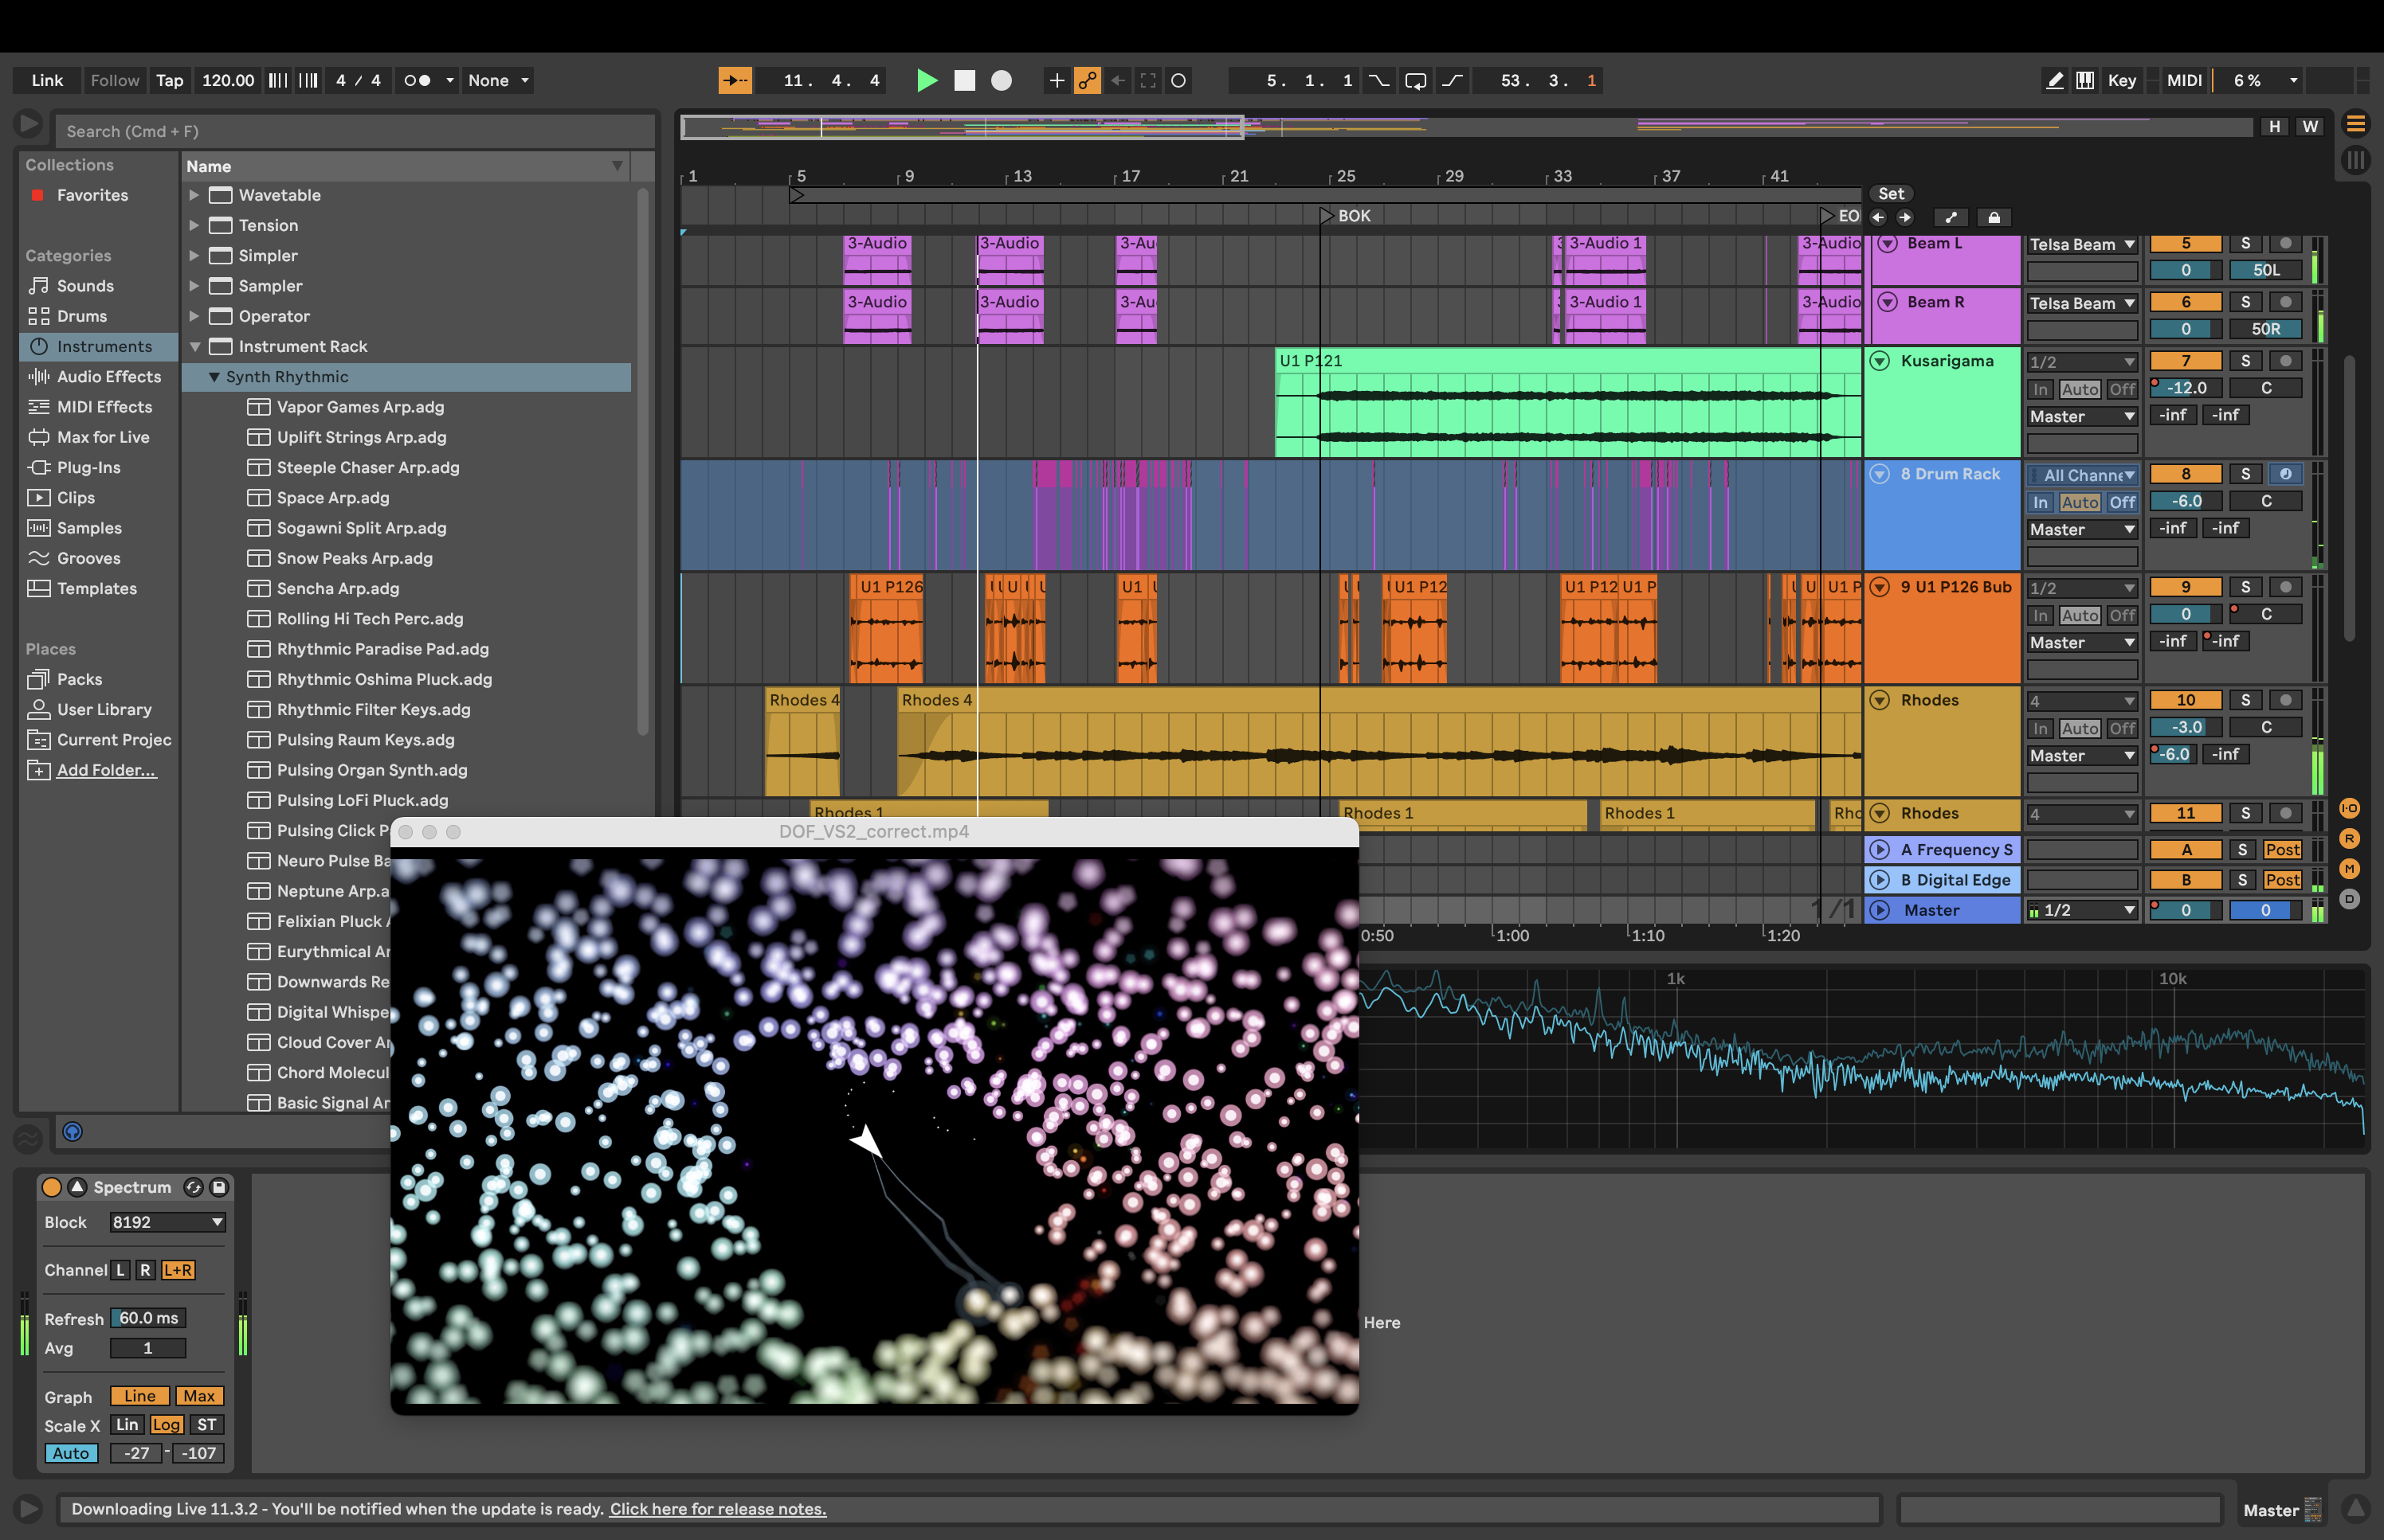The image size is (2384, 1540).
Task: Click the release notes link
Action: tap(717, 1509)
